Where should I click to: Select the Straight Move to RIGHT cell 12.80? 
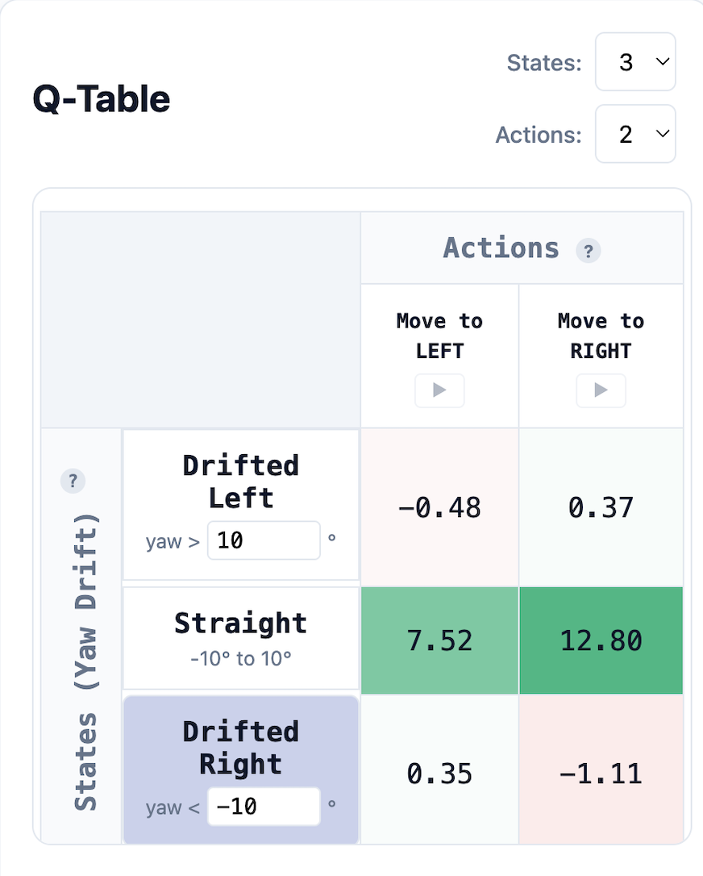pyautogui.click(x=601, y=640)
